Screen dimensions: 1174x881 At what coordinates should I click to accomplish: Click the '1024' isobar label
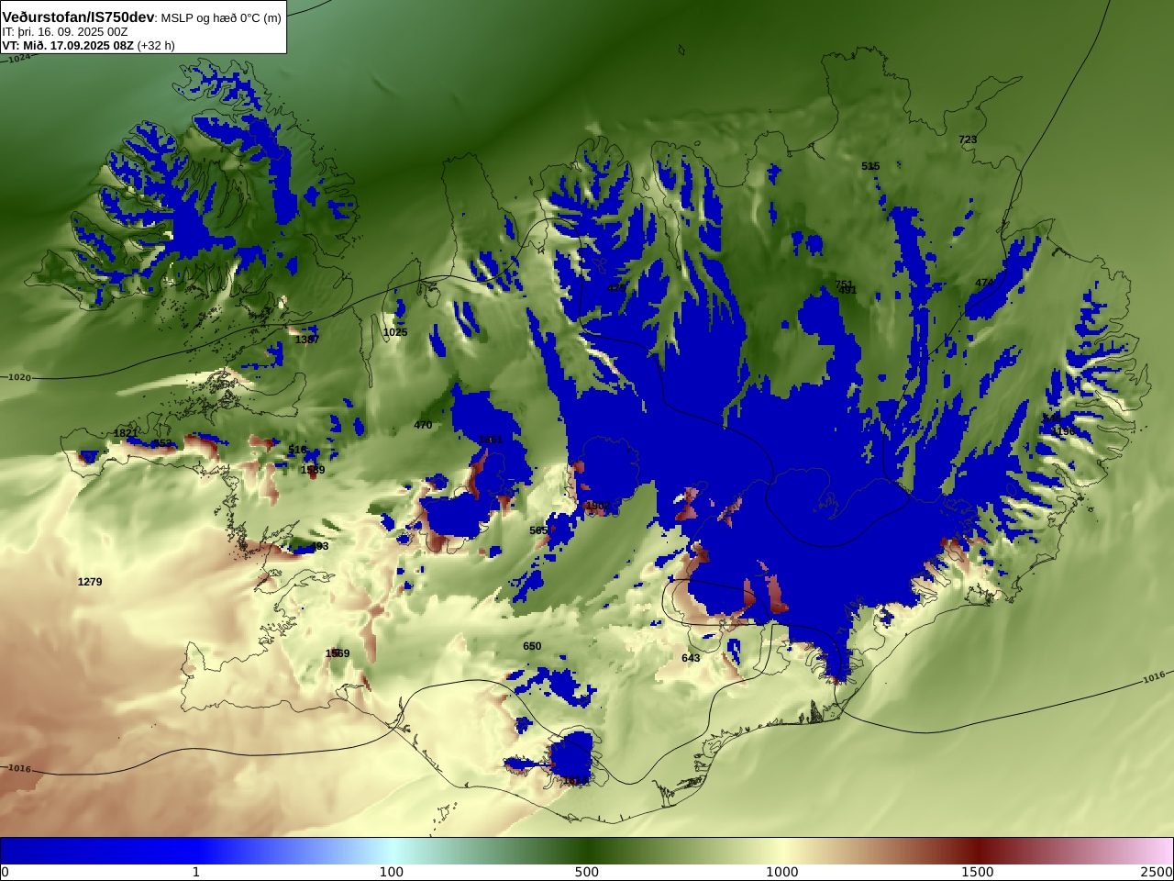click(x=18, y=58)
